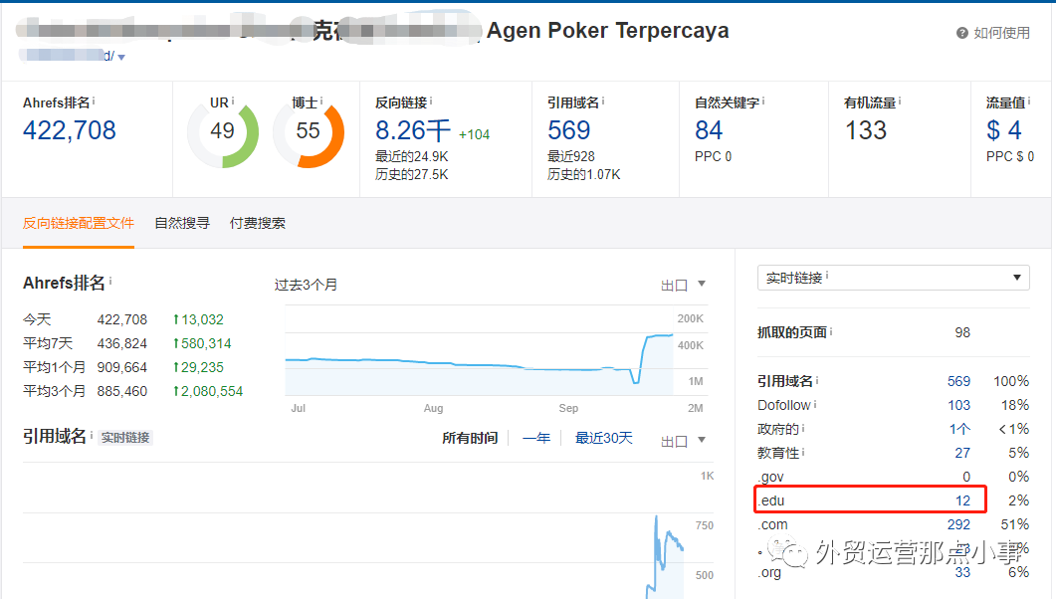Open governmental count 1个
This screenshot has width=1056, height=599.
click(959, 430)
